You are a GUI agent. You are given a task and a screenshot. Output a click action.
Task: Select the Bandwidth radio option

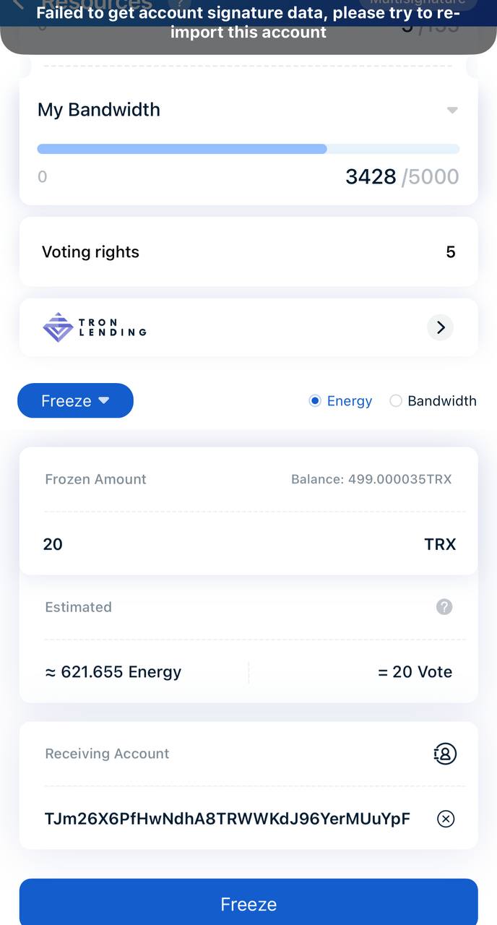click(433, 401)
